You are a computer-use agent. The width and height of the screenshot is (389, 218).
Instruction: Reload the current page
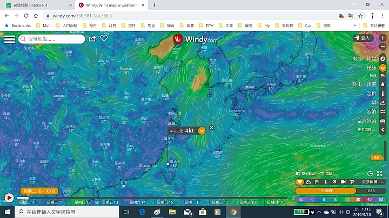click(x=26, y=16)
